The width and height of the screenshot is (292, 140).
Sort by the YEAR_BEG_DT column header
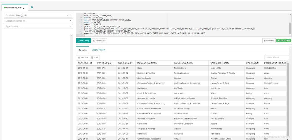pyautogui.click(x=85, y=63)
